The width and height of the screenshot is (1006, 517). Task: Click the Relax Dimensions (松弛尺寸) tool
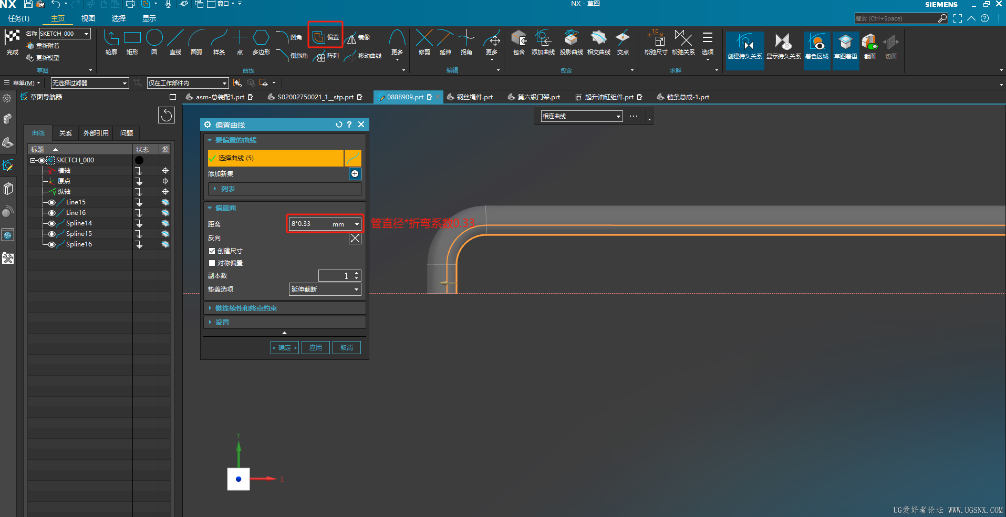coord(656,43)
